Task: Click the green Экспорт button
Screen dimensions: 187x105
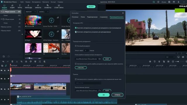Action: click(x=91, y=7)
